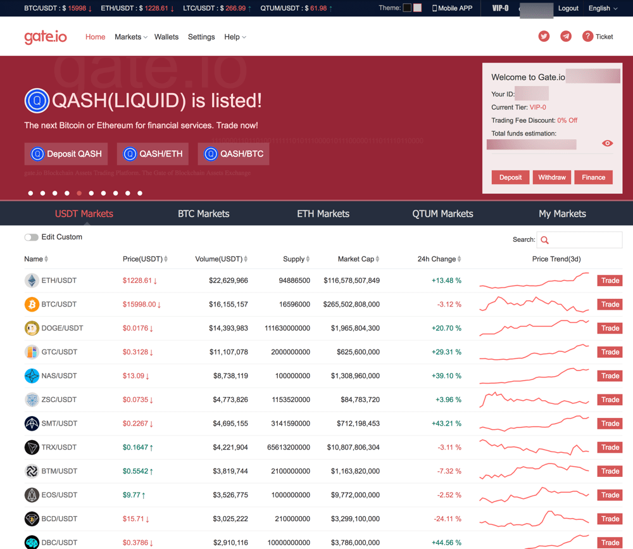Switch to the QTUM Markets tab
The height and width of the screenshot is (549, 633).
[443, 213]
